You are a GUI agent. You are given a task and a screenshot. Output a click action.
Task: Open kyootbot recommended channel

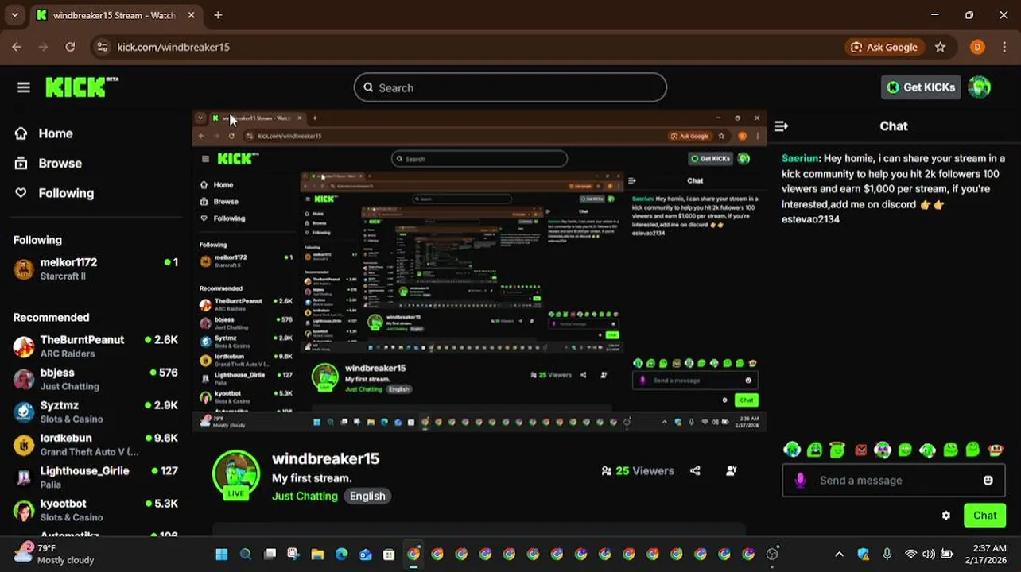(x=95, y=509)
